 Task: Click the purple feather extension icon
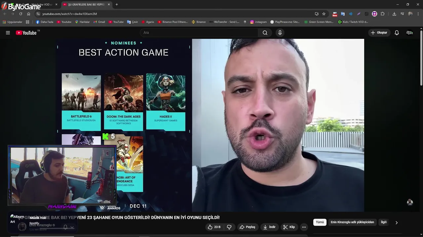pos(359,14)
